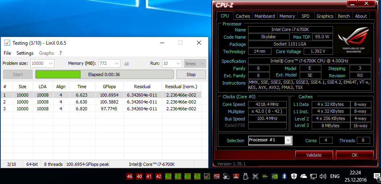Open the network connection tray icon

click(313, 176)
